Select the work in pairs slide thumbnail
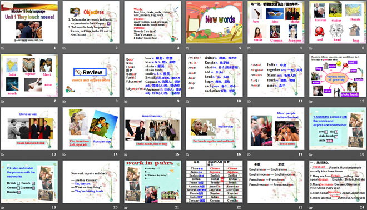Image resolution: width=367 pixels, height=210 pixels. coord(152,182)
